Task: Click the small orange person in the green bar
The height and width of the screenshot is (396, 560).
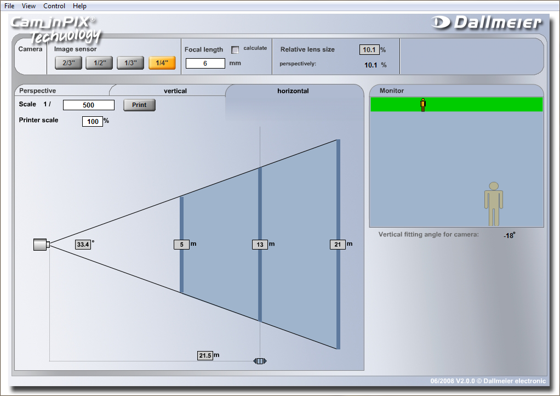Action: click(422, 105)
